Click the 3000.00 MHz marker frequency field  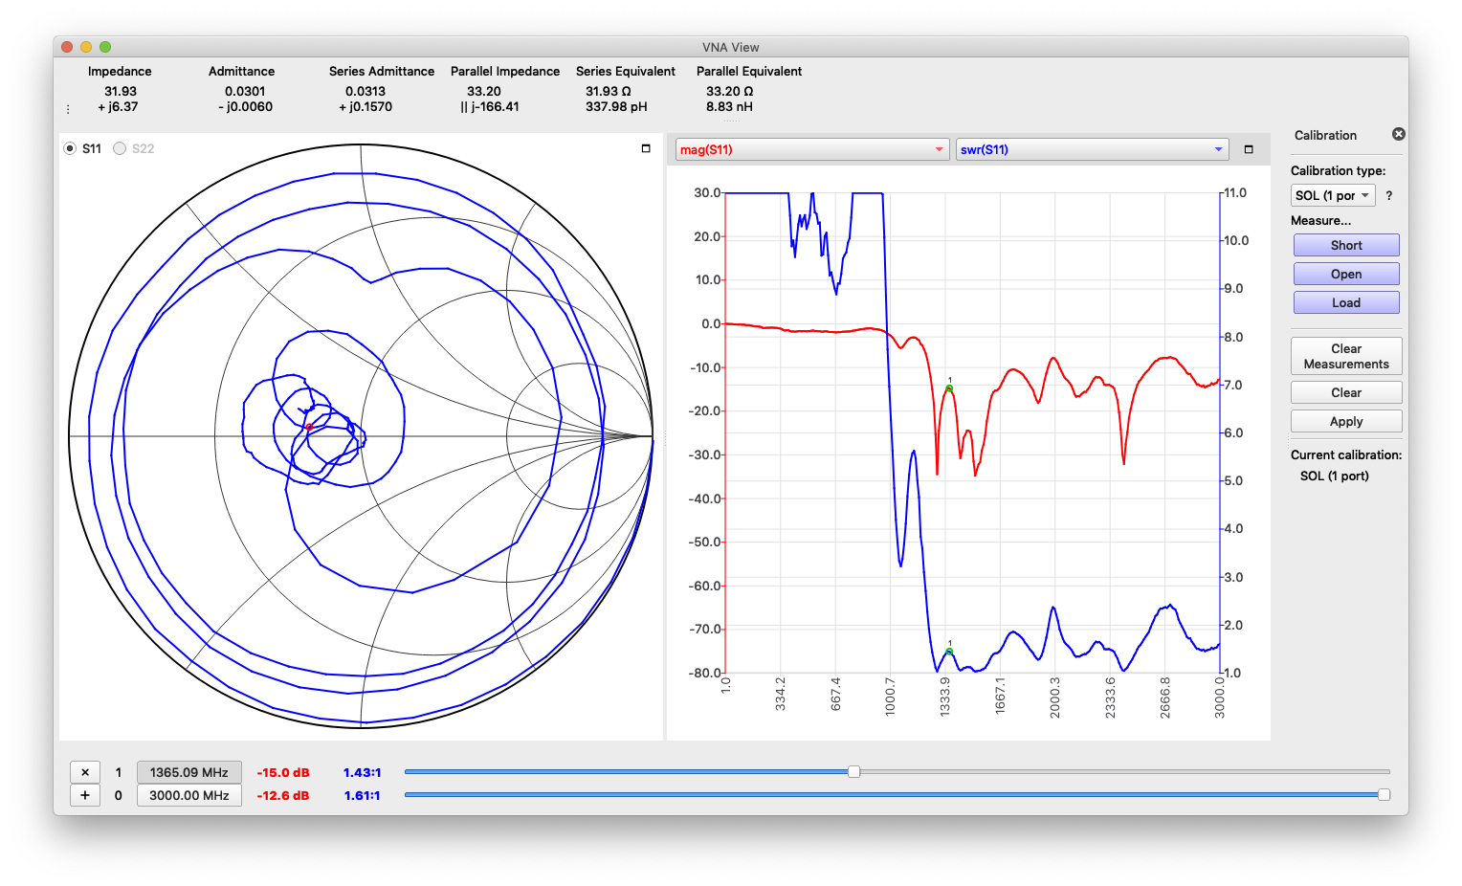[188, 795]
